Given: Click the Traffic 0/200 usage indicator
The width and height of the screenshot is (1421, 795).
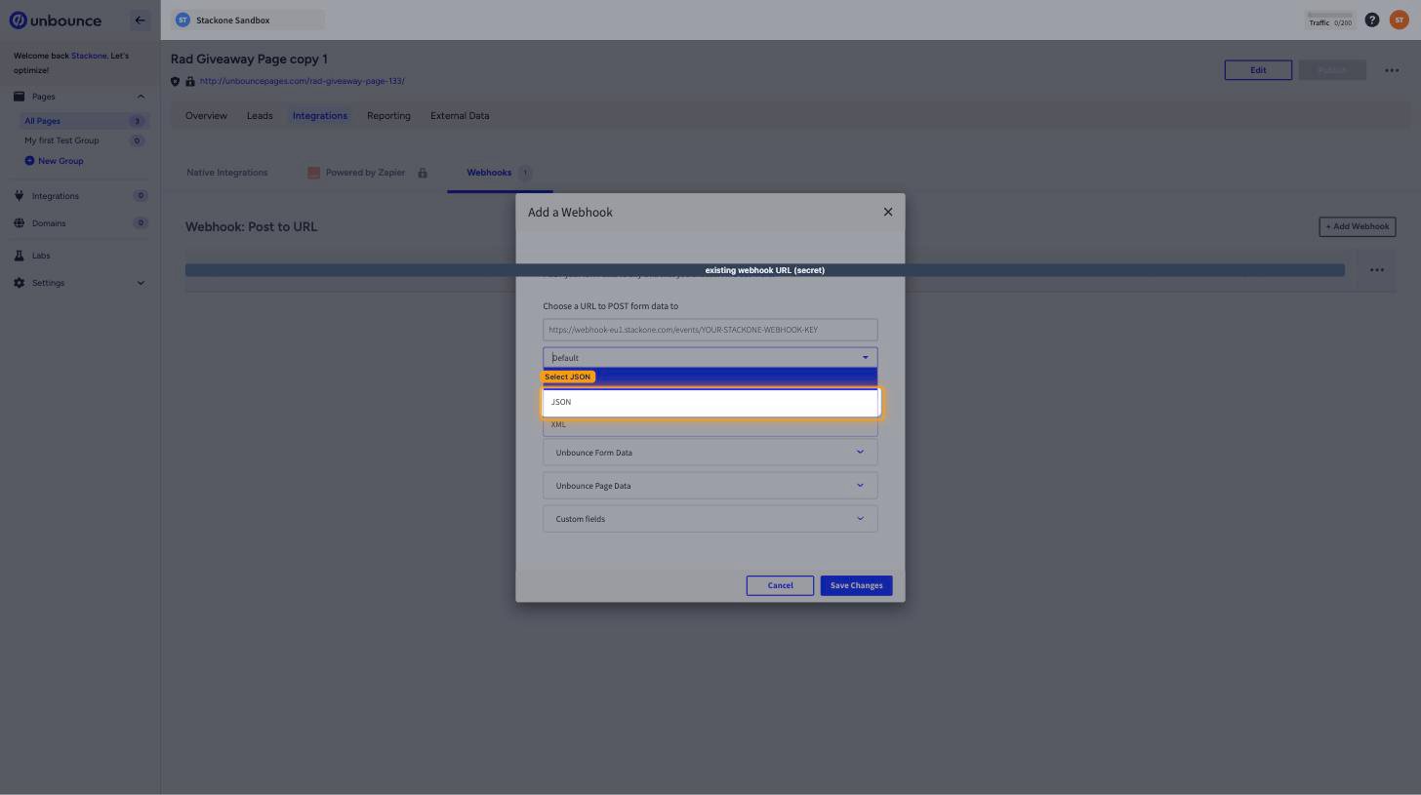Looking at the screenshot, I should pyautogui.click(x=1330, y=20).
